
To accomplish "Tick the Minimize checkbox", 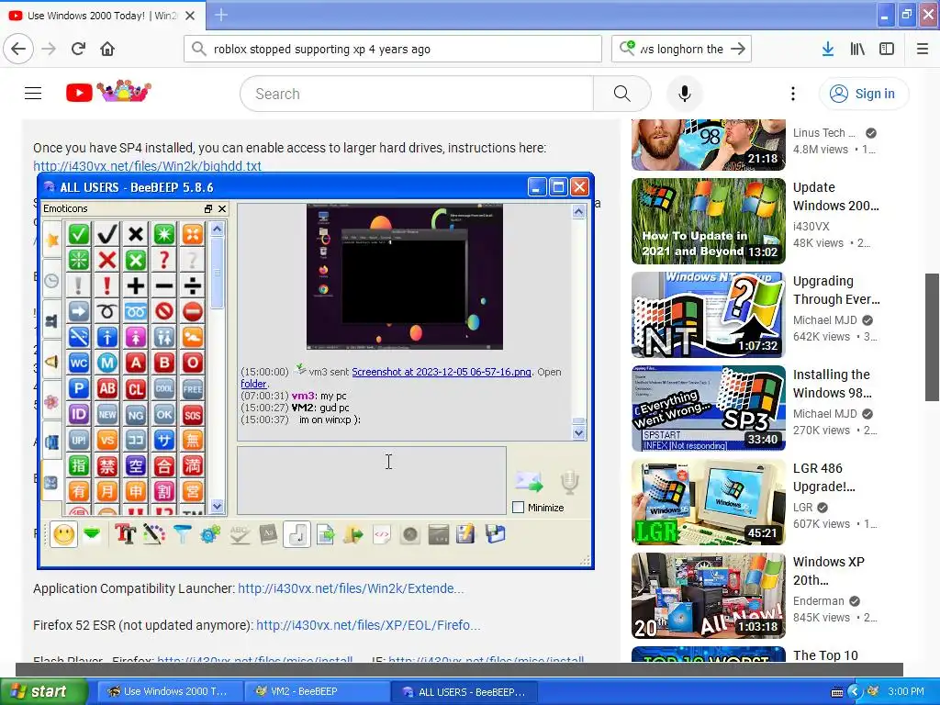I will pos(519,507).
